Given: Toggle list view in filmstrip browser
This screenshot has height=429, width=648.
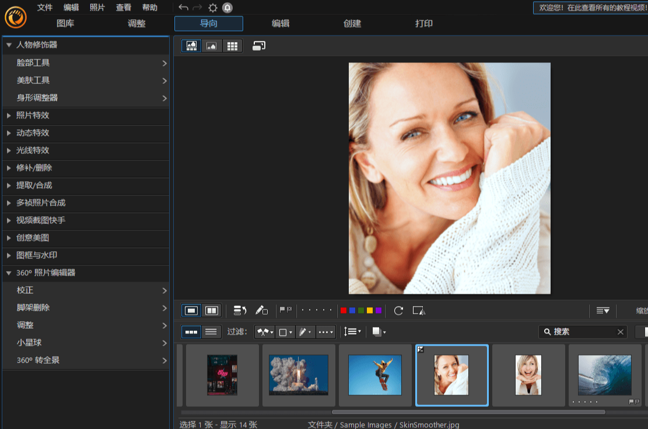Looking at the screenshot, I should click(211, 332).
